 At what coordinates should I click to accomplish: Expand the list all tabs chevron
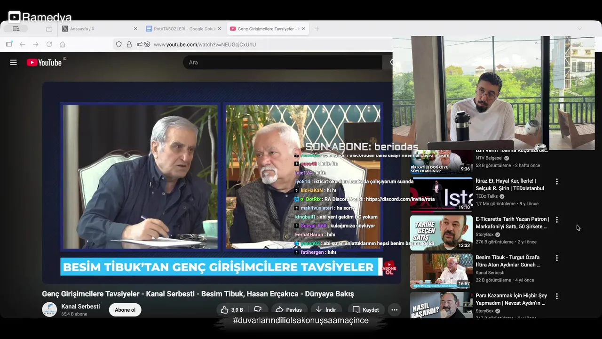579,29
